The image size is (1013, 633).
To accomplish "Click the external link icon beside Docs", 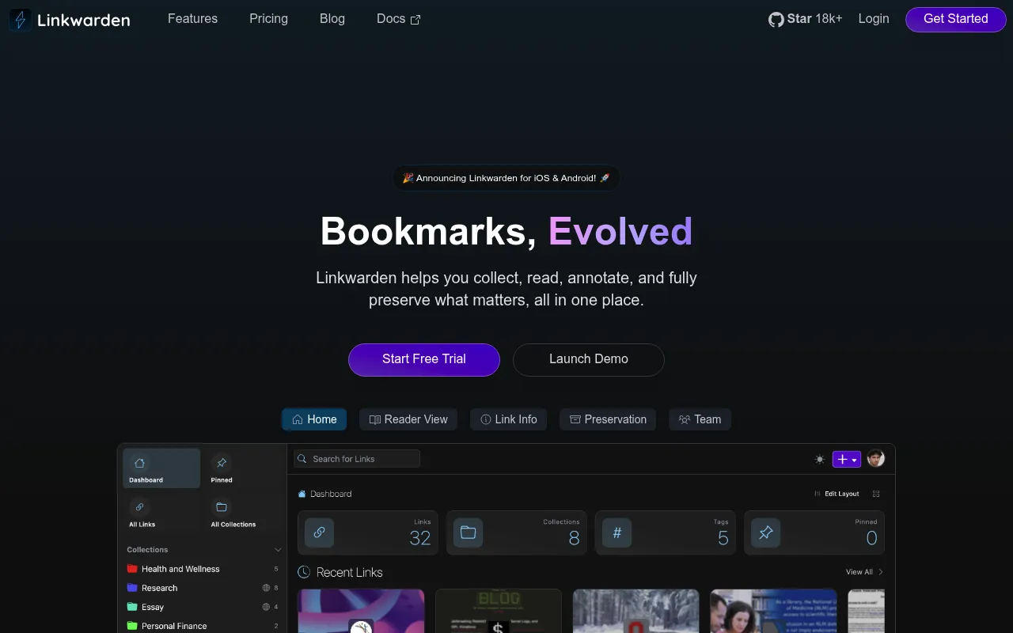I will point(416,20).
